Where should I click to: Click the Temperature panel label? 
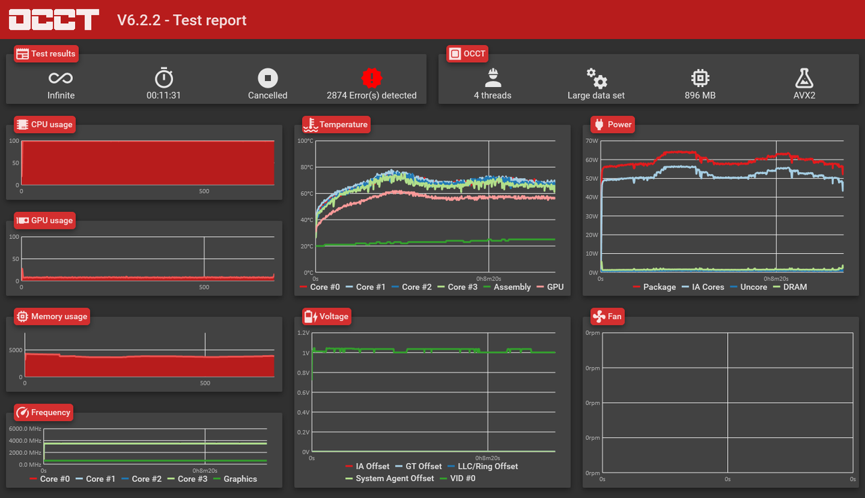click(x=337, y=124)
